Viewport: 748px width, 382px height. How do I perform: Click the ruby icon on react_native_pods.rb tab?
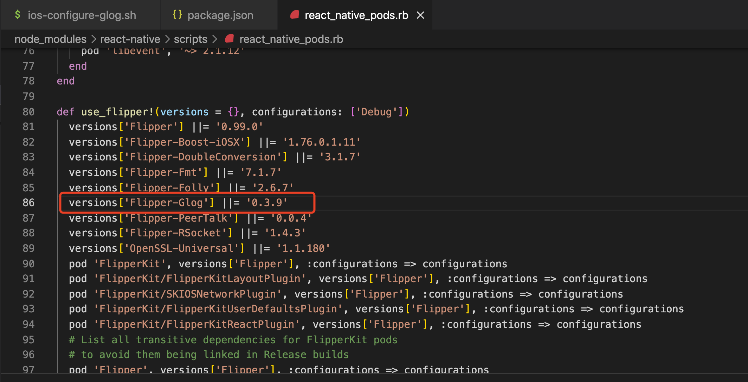(295, 15)
